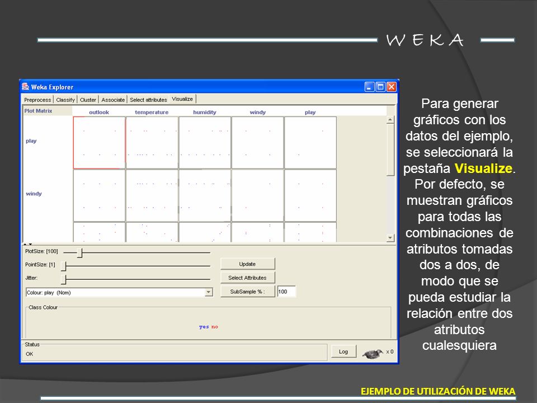Viewport: 537px width, 403px height.
Task: Open the windy vs play scatter plot
Action: tap(310, 195)
